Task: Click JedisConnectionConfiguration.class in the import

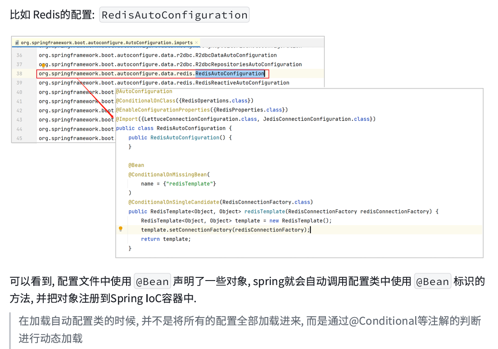Action: coord(317,119)
